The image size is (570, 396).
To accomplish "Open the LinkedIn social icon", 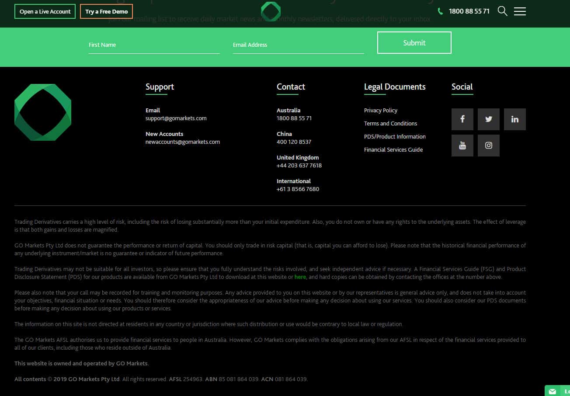I will click(x=514, y=119).
